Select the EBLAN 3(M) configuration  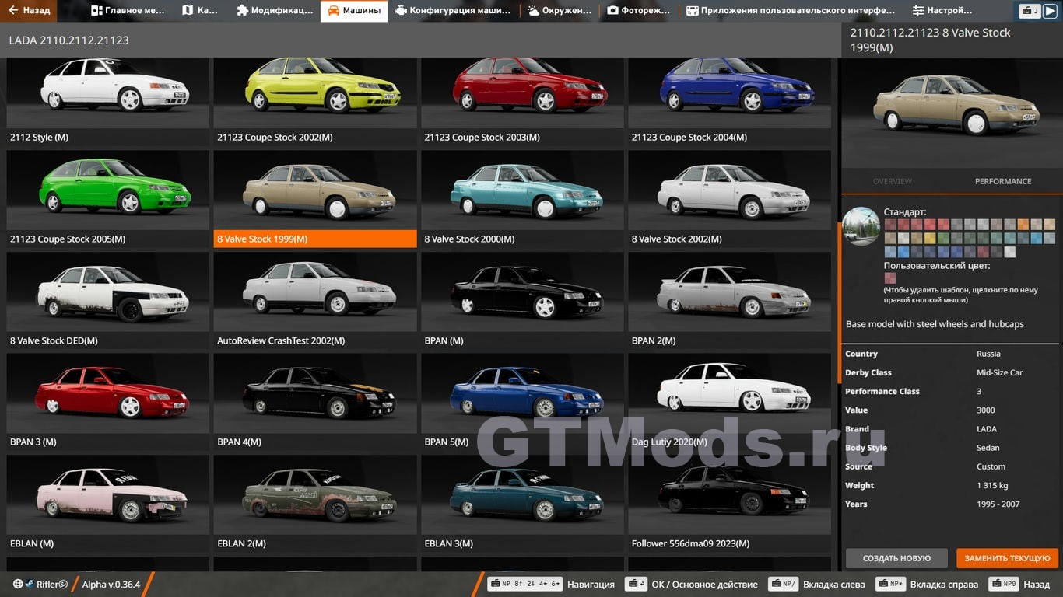(522, 504)
